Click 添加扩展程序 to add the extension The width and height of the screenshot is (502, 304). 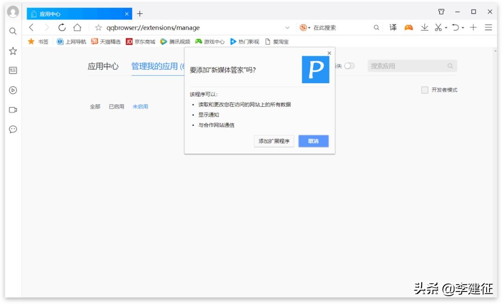pyautogui.click(x=274, y=141)
